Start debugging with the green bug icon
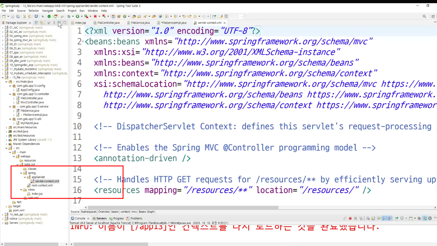This screenshot has height=246, width=437. tap(69, 17)
